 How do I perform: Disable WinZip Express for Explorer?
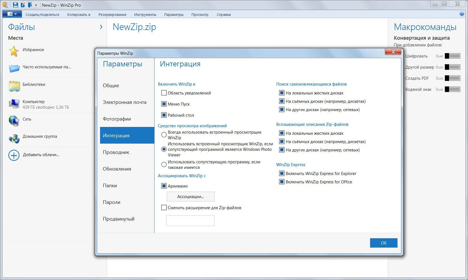pos(282,173)
